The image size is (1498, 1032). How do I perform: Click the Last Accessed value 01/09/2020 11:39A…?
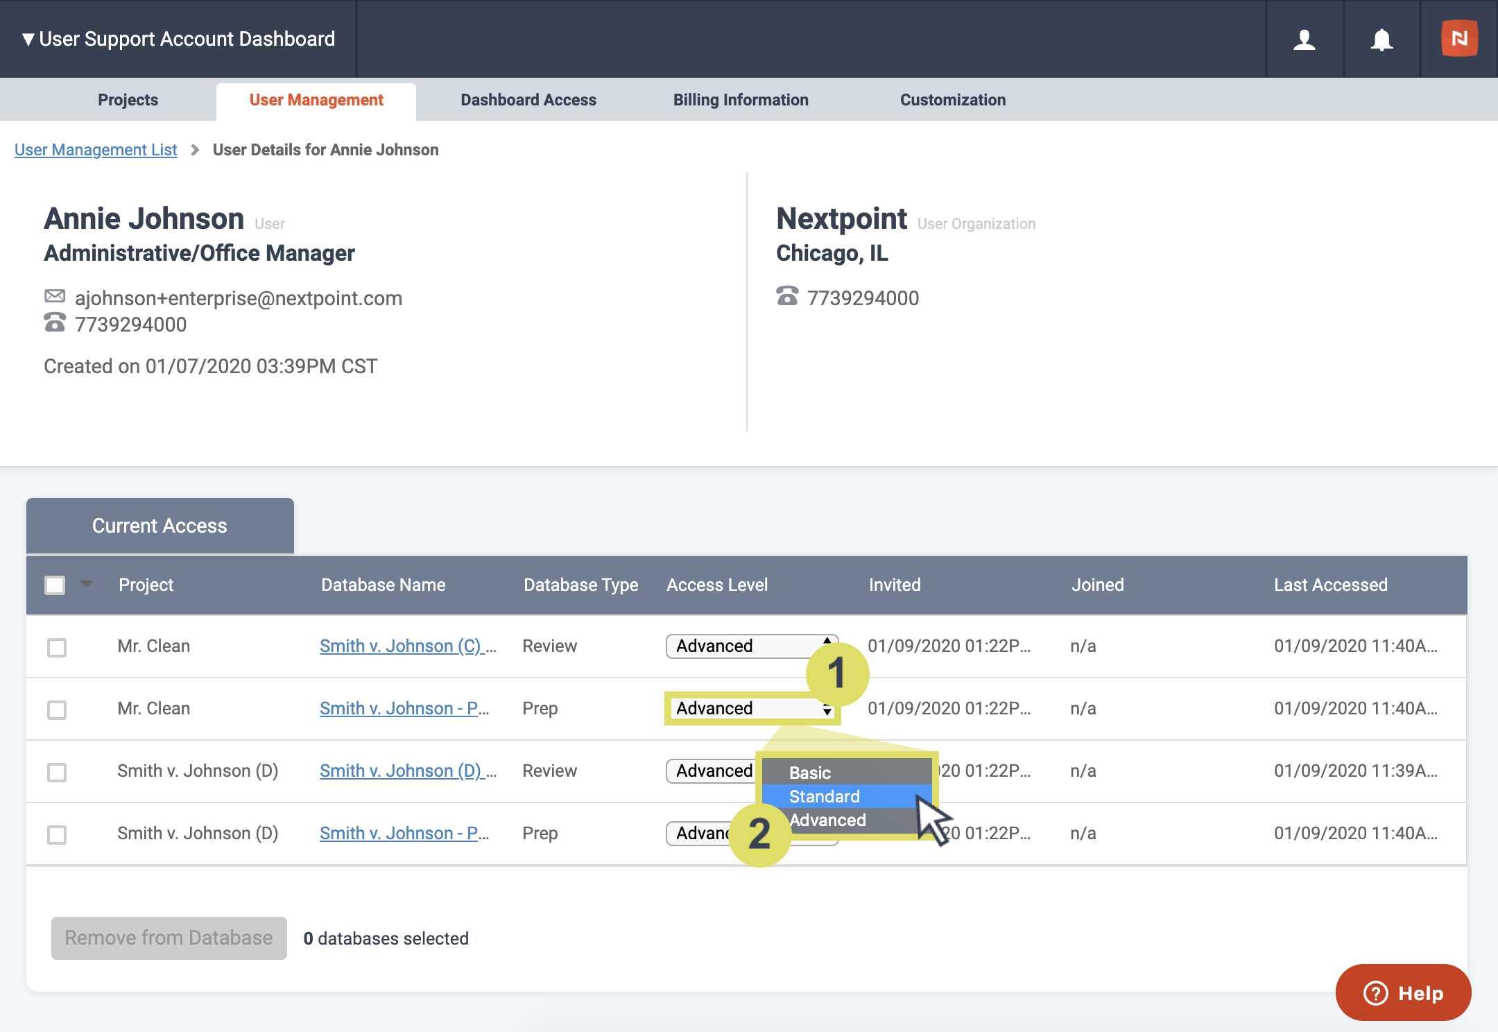pyautogui.click(x=1356, y=771)
